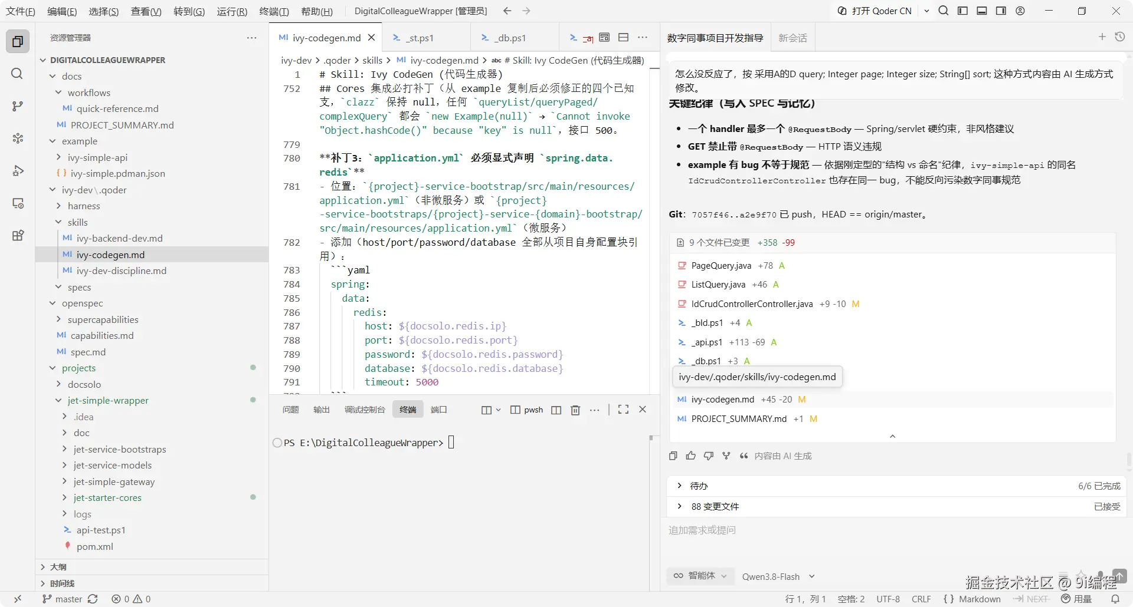Screen dimensions: 1133x607
Task: Expand the jet-service-bootstraps folder
Action: pos(119,449)
